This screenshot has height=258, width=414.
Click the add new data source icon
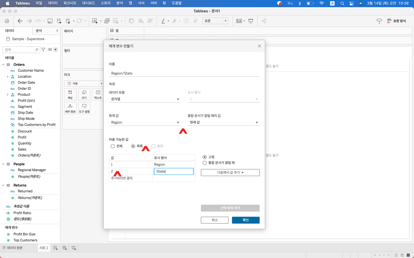coord(59,21)
